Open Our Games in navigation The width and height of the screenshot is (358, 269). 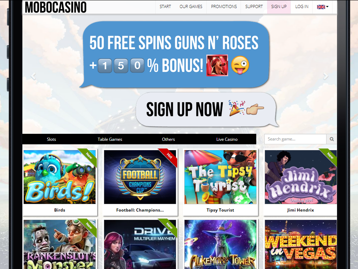coord(191,7)
